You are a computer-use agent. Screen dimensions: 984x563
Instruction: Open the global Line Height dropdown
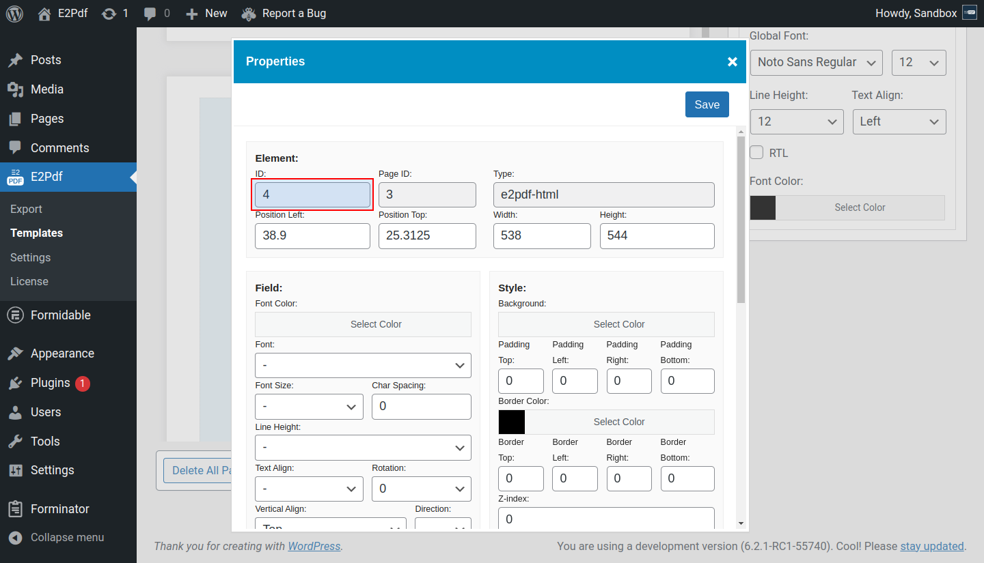796,121
